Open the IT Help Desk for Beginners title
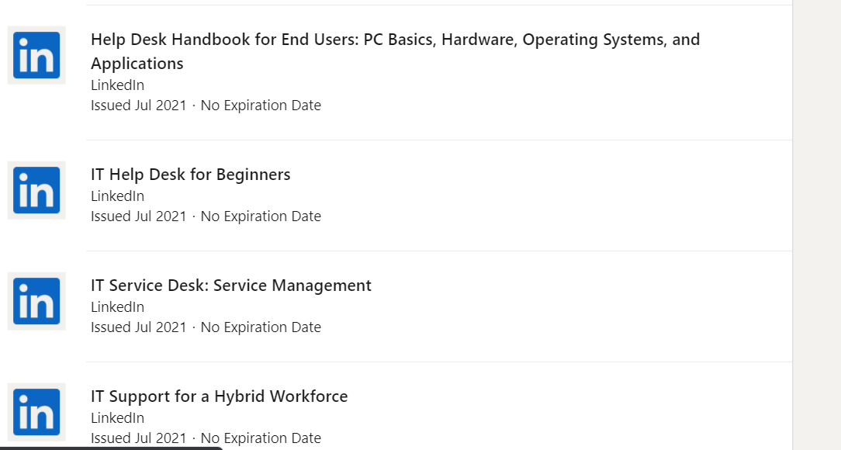Screen dimensions: 841x450 pos(190,175)
